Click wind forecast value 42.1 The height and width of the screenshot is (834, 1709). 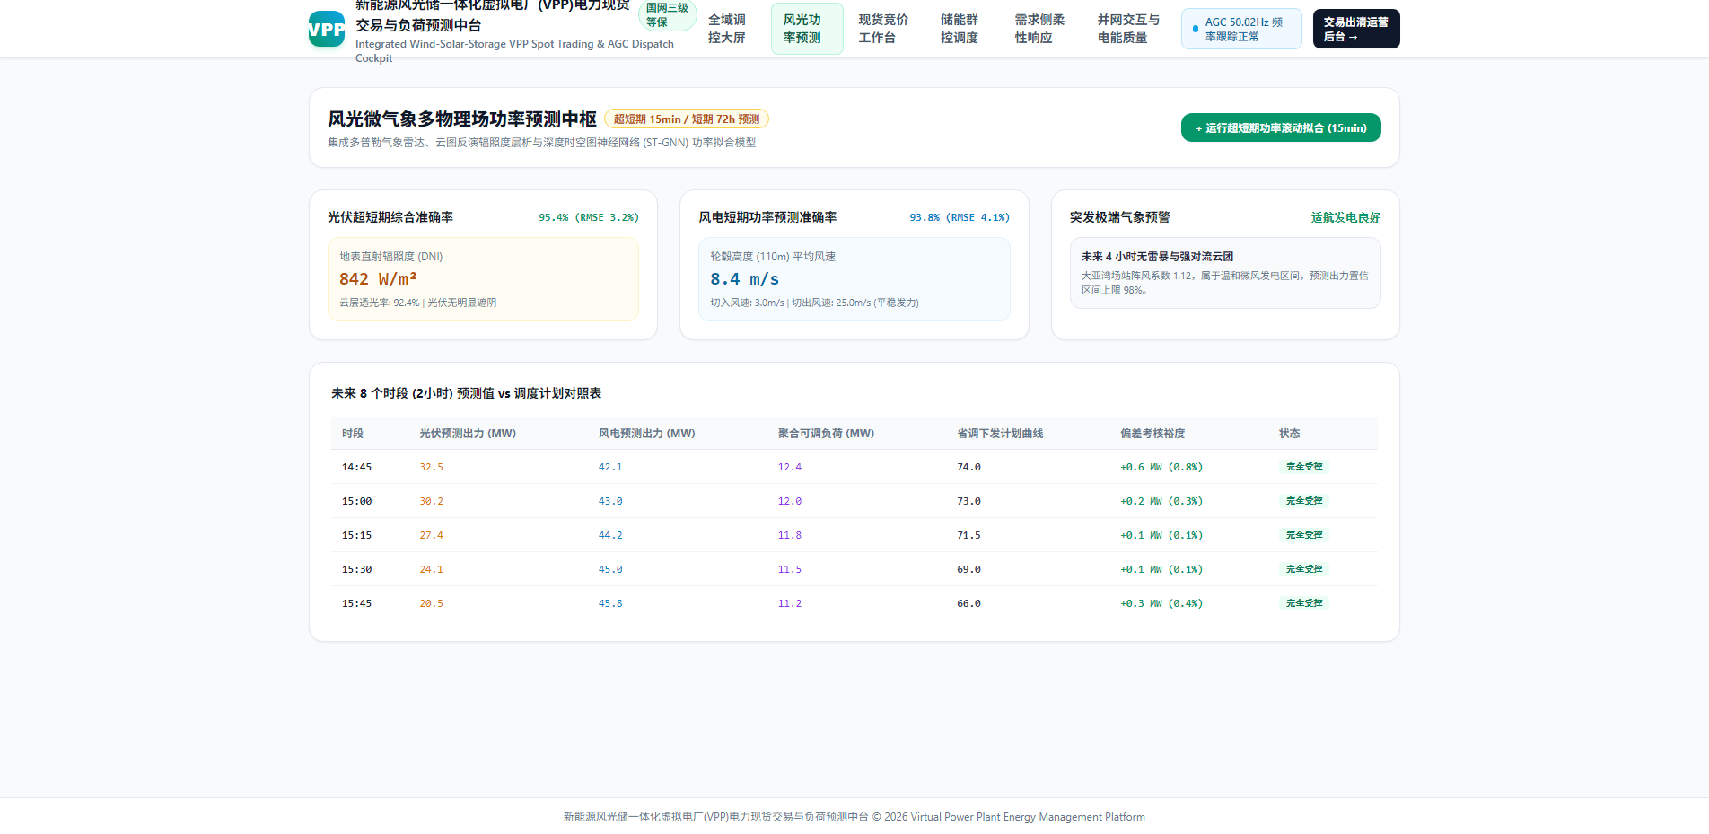pyautogui.click(x=610, y=467)
